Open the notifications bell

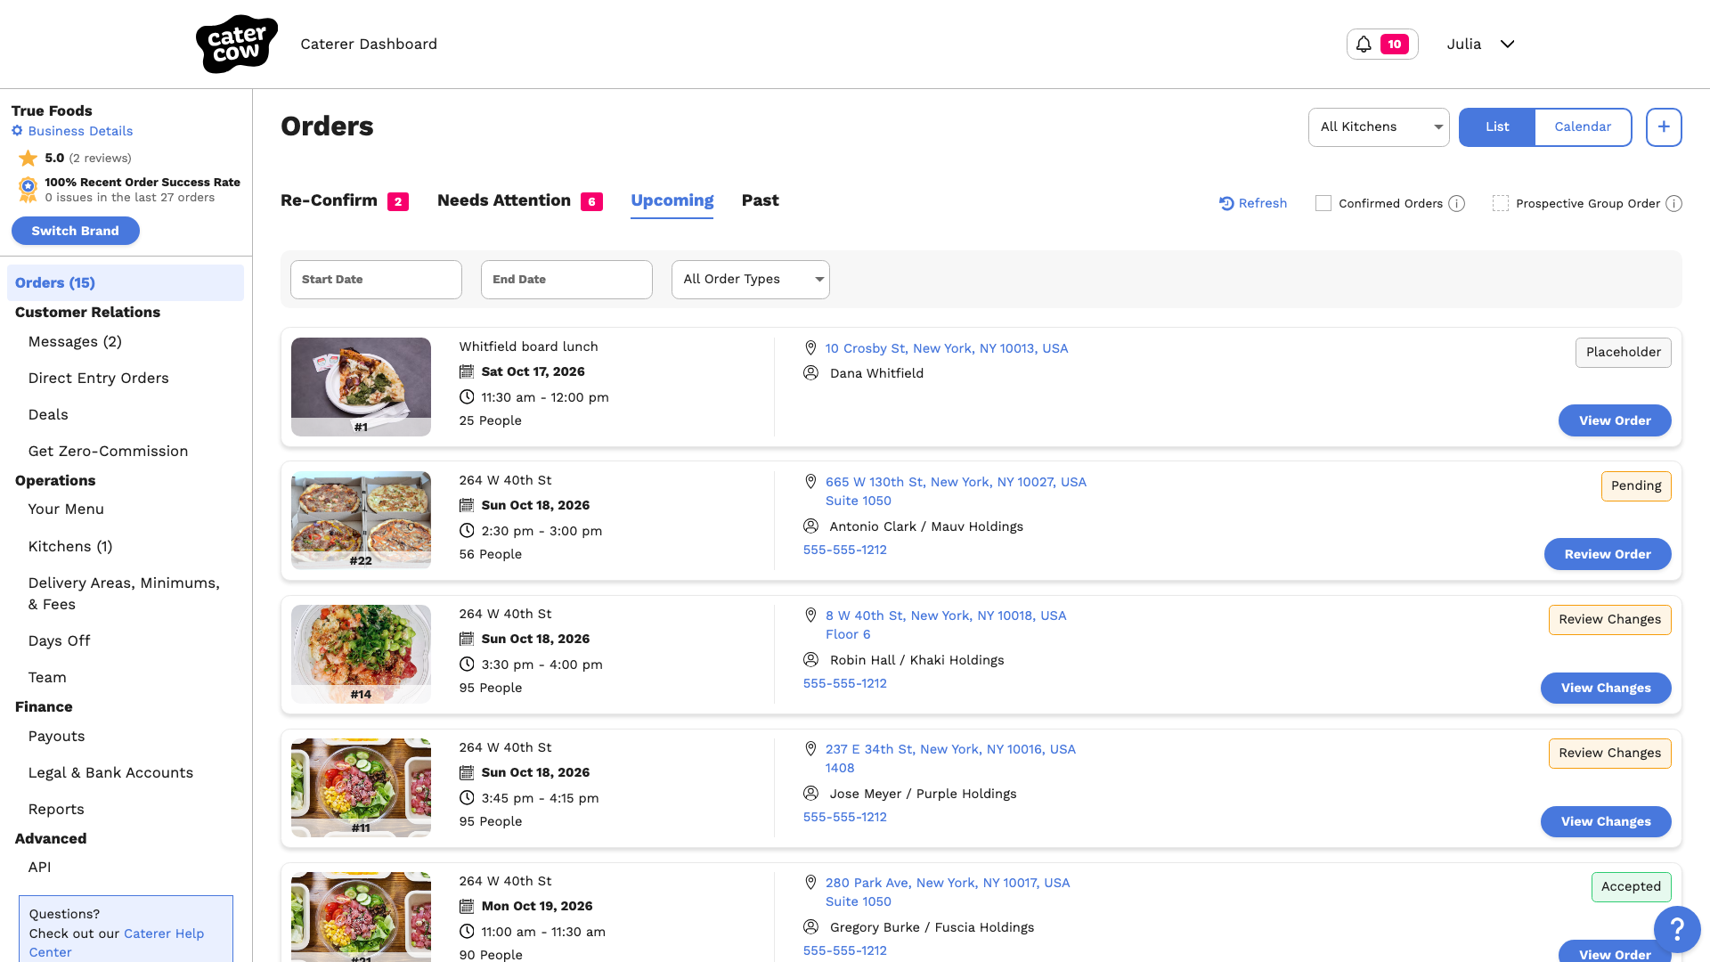point(1382,44)
